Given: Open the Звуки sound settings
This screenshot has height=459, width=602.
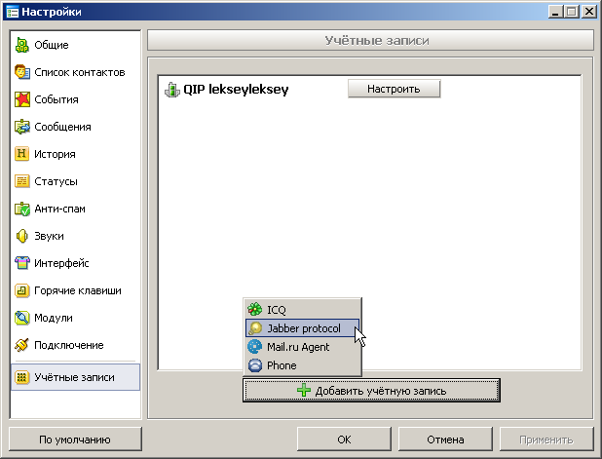Looking at the screenshot, I should pos(50,236).
